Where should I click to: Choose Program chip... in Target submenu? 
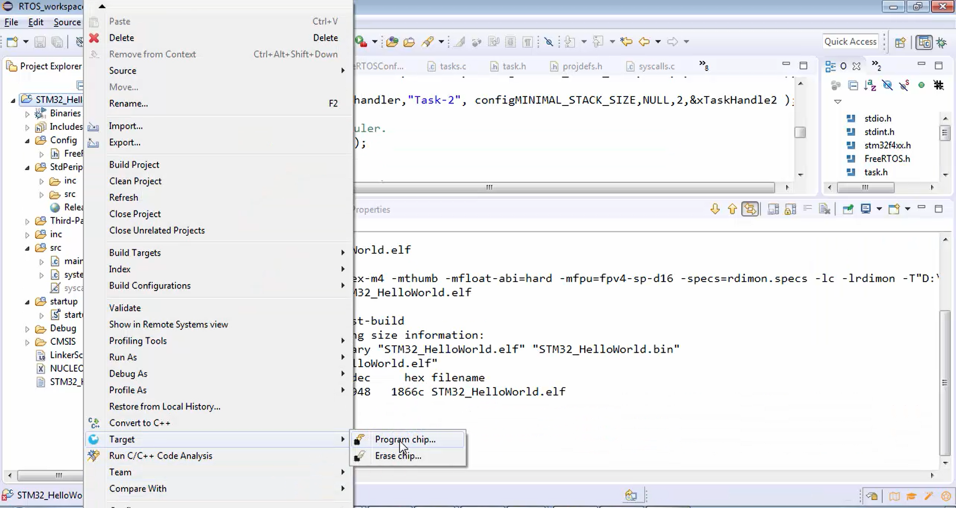click(x=408, y=439)
